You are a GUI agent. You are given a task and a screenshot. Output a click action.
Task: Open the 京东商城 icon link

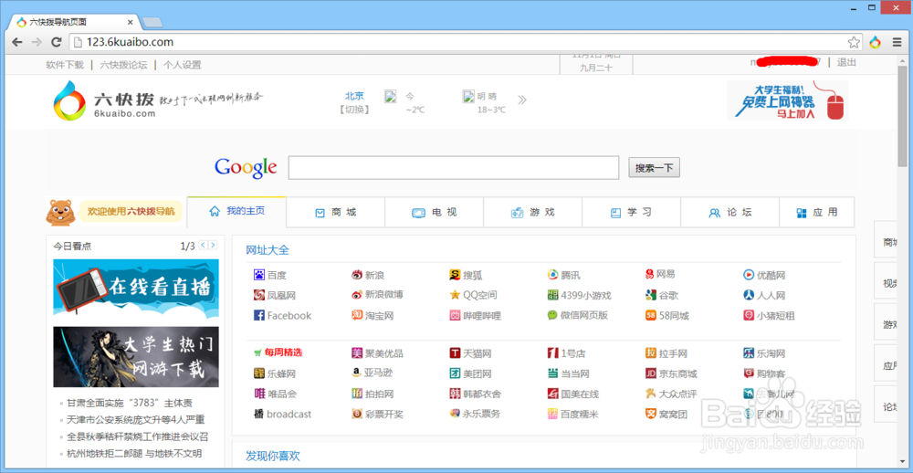(x=650, y=373)
